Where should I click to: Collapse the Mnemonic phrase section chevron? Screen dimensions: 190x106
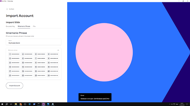coord(58,50)
